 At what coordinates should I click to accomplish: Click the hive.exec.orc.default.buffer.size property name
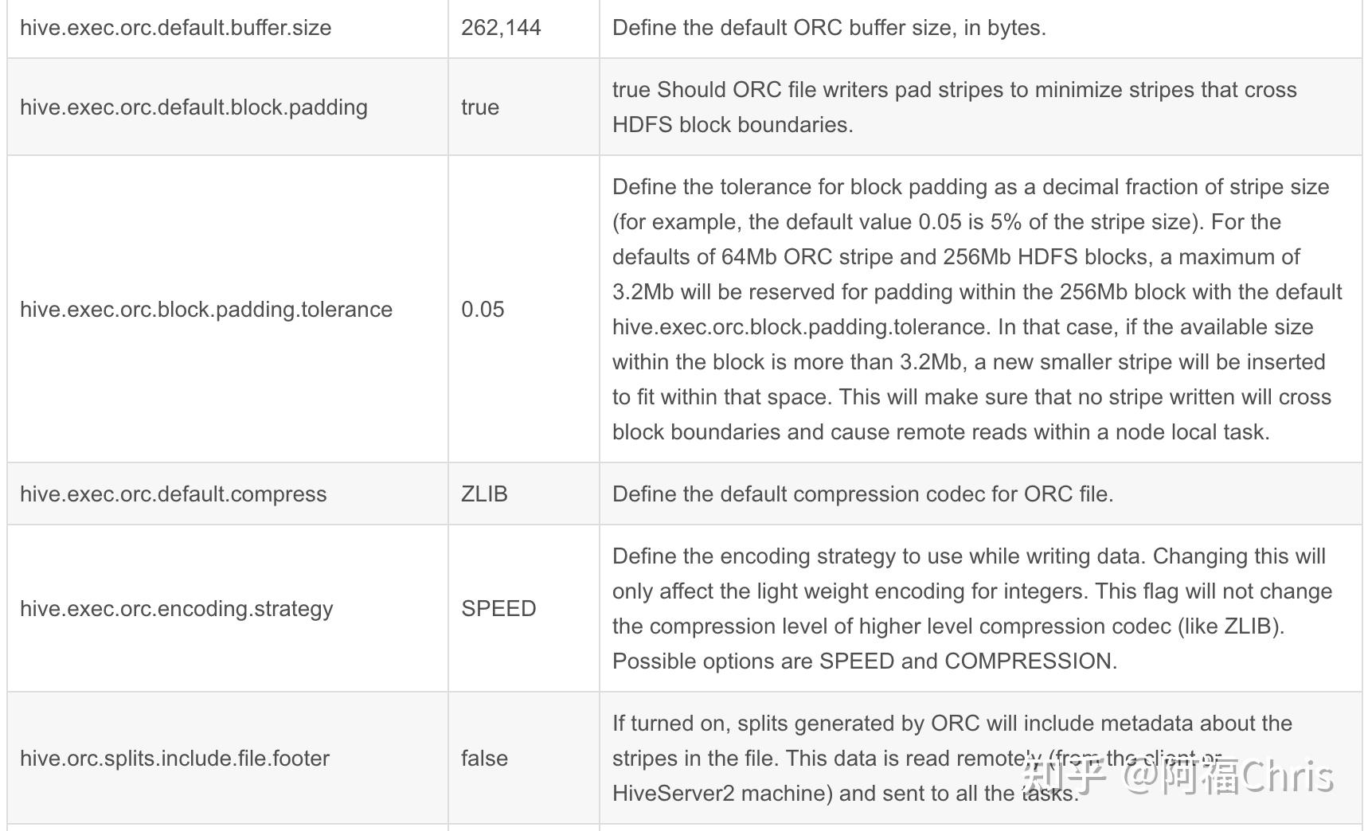(175, 28)
